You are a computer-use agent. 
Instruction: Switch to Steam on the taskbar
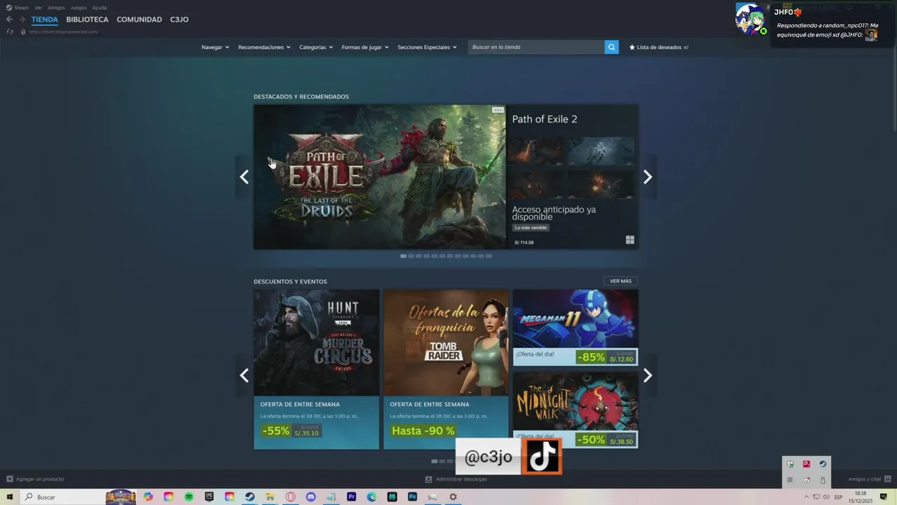tap(249, 497)
